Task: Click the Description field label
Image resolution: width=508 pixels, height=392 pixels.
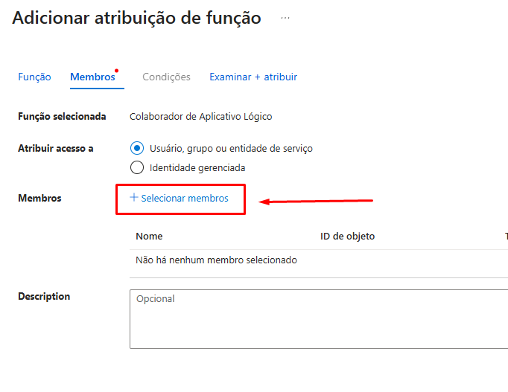Action: (44, 297)
